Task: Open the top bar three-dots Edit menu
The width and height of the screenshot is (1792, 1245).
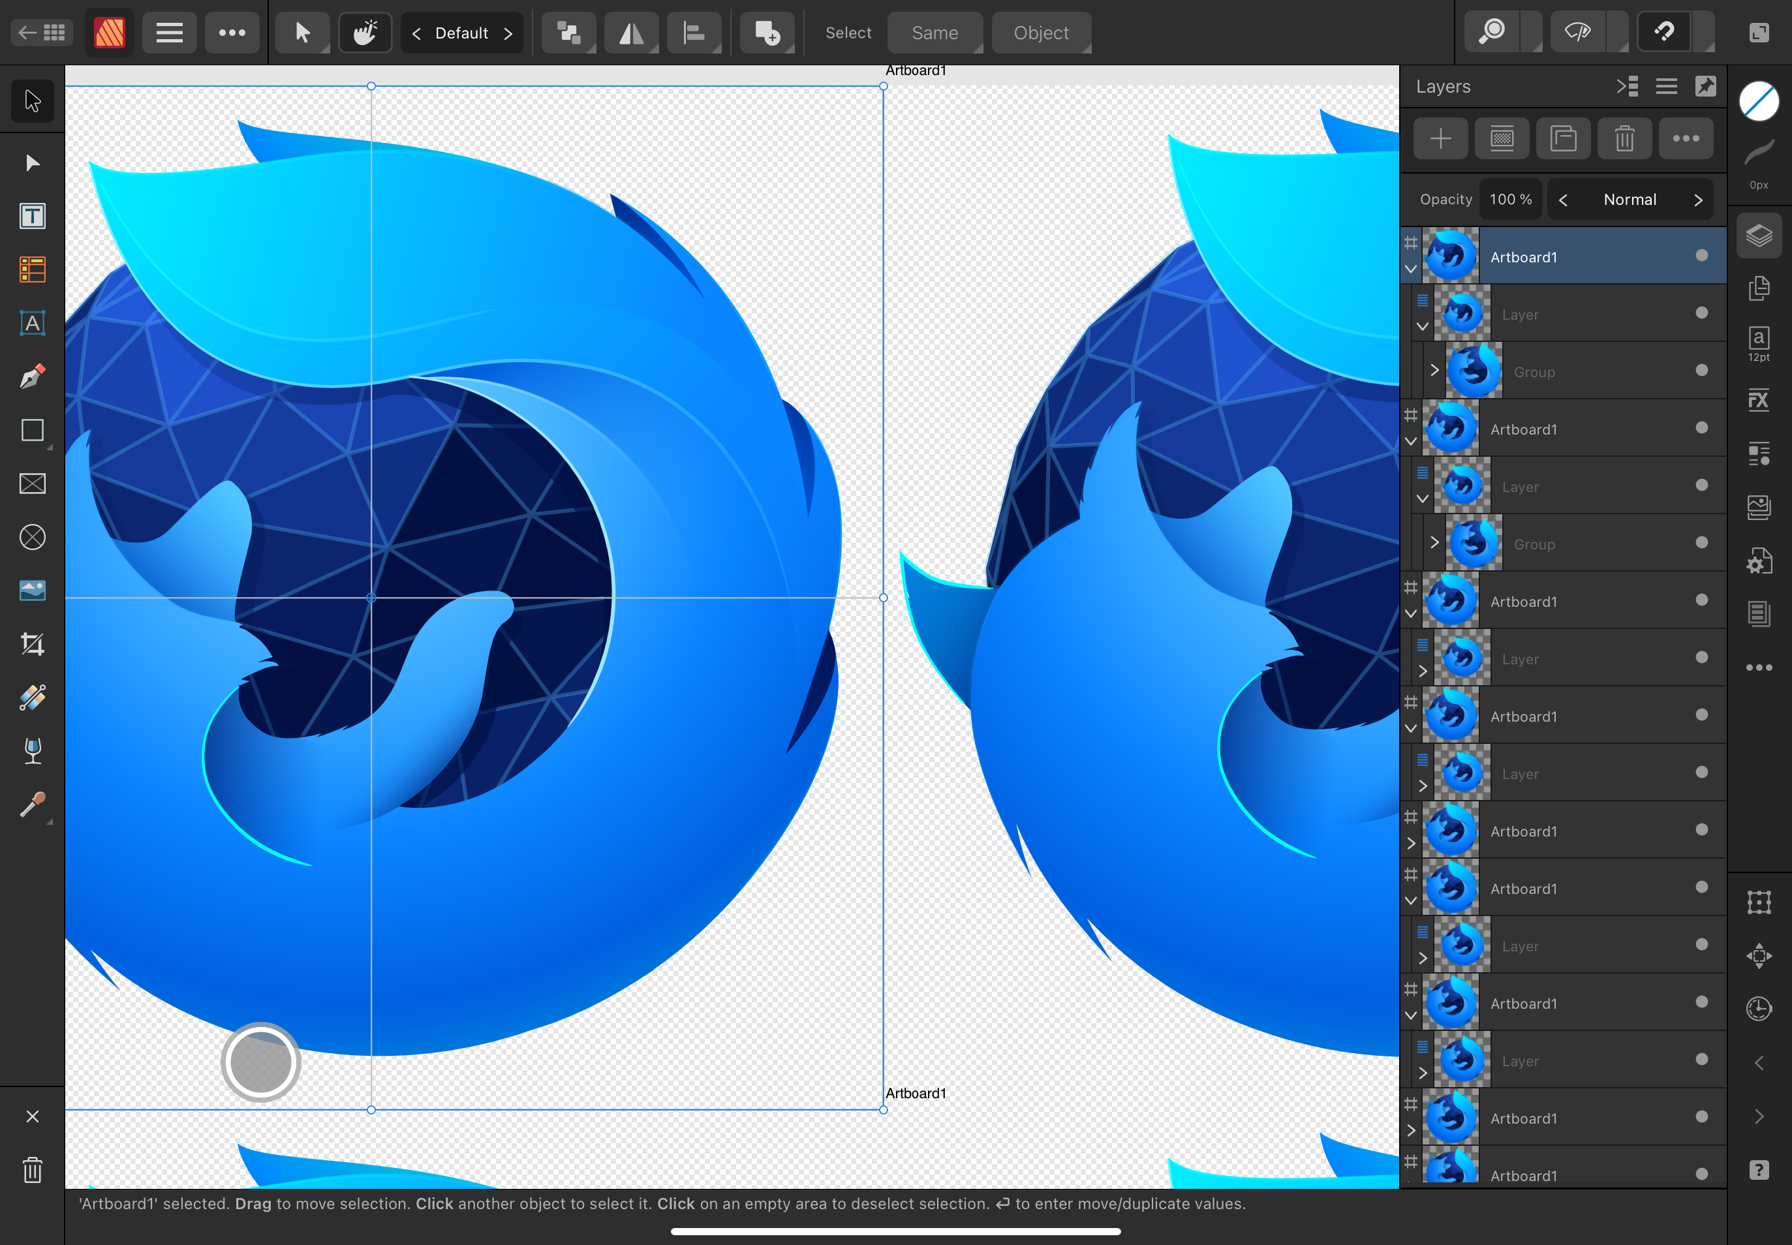Action: tap(232, 33)
